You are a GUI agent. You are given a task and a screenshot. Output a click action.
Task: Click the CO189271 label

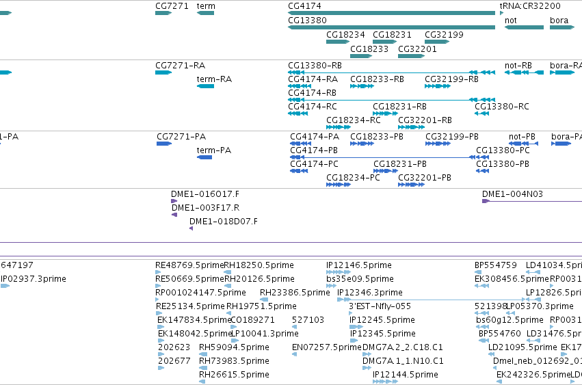(253, 321)
